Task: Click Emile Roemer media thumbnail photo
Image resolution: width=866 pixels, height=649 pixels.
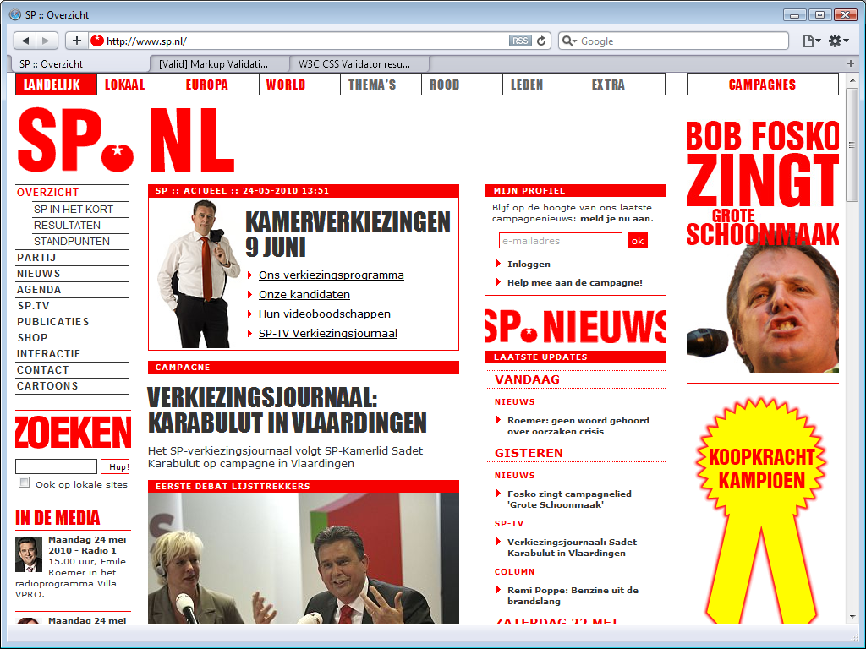Action: [x=29, y=554]
